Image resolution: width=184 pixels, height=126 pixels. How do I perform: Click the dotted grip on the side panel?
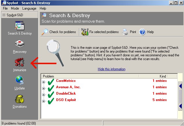(180, 96)
